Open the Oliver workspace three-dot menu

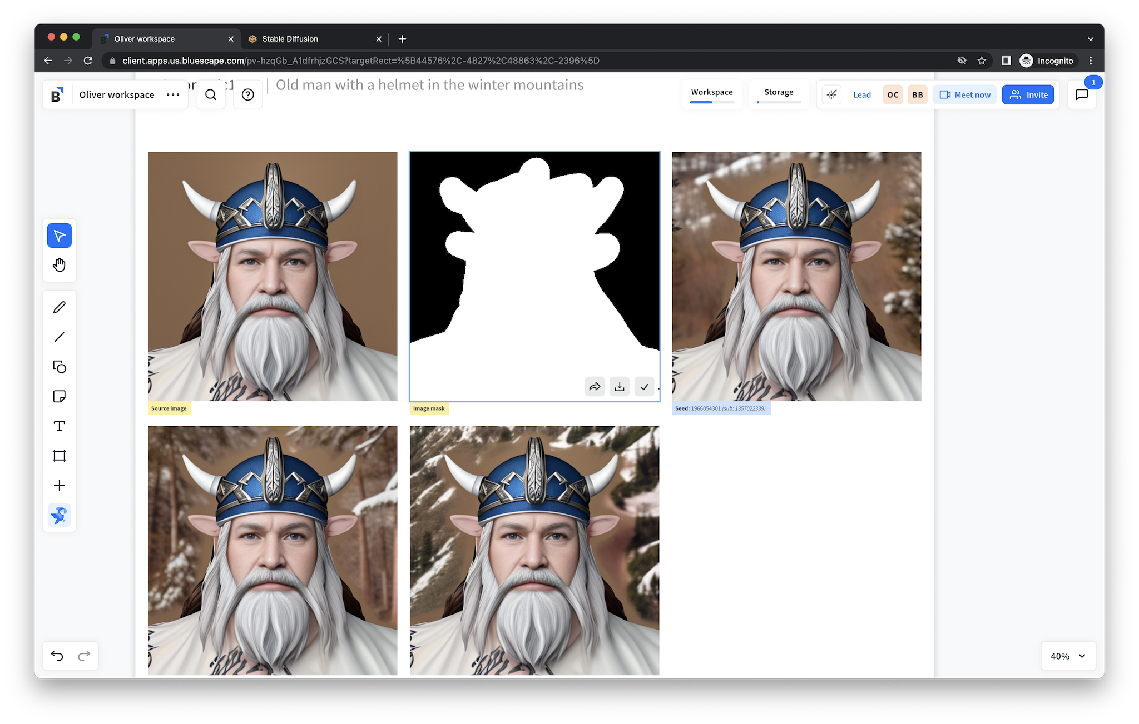coord(173,95)
